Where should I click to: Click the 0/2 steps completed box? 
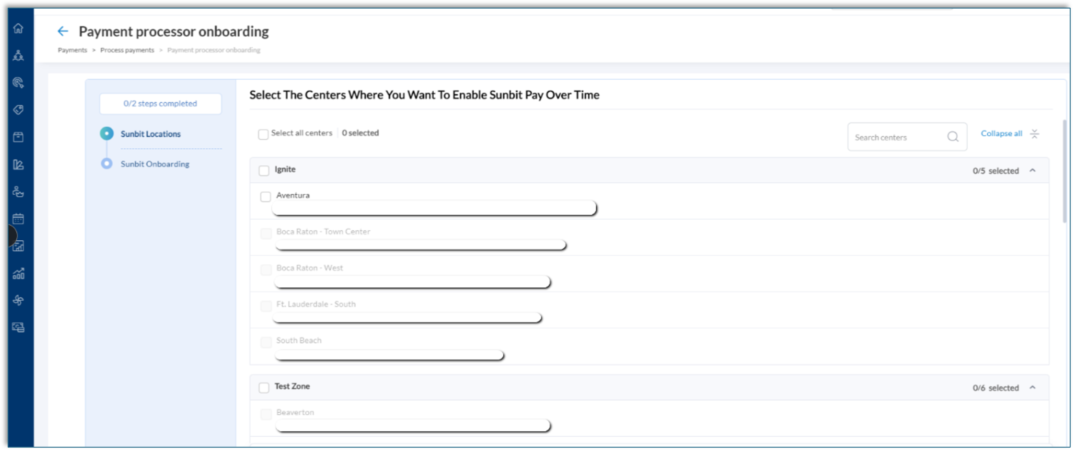pos(161,103)
